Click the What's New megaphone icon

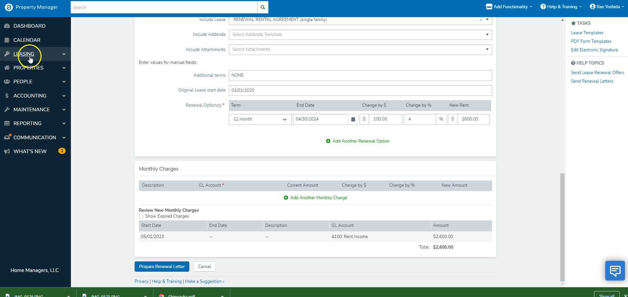[x=6, y=151]
